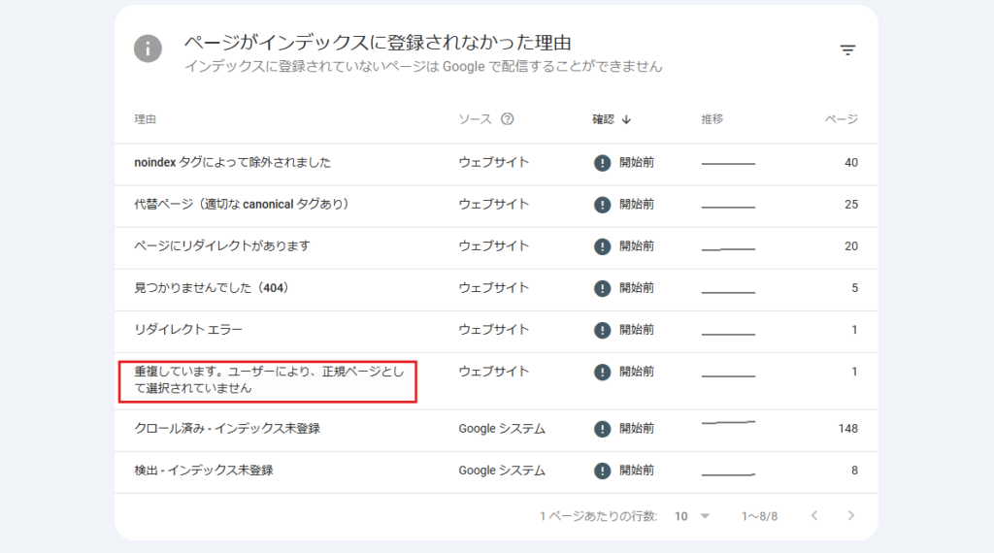Click page count 8

(854, 471)
